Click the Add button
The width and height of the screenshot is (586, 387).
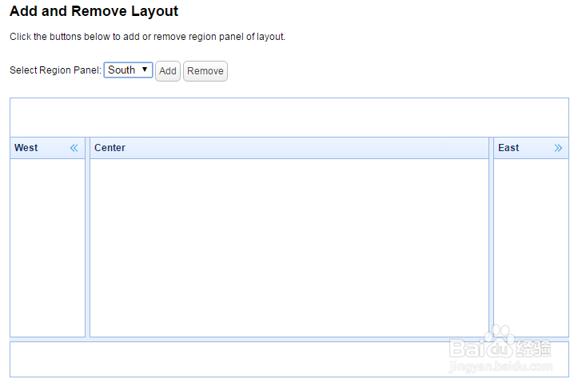coord(168,71)
